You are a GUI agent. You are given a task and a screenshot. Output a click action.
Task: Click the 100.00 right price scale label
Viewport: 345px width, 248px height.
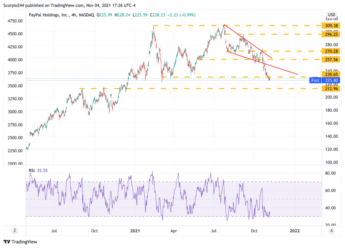(332, 162)
